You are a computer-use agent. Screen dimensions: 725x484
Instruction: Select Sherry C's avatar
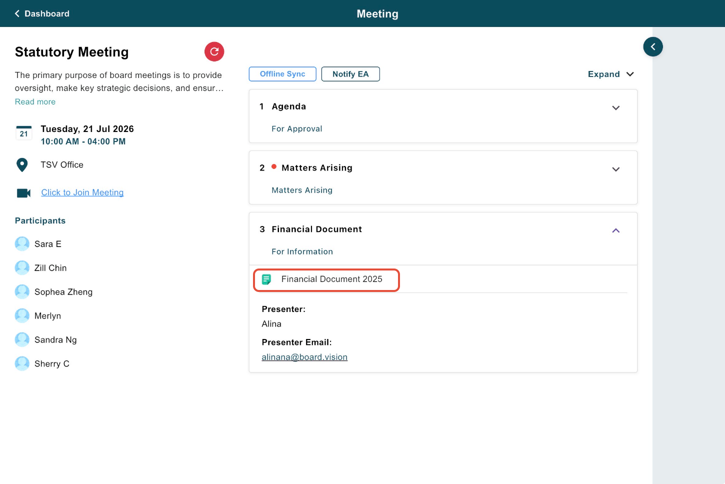22,364
